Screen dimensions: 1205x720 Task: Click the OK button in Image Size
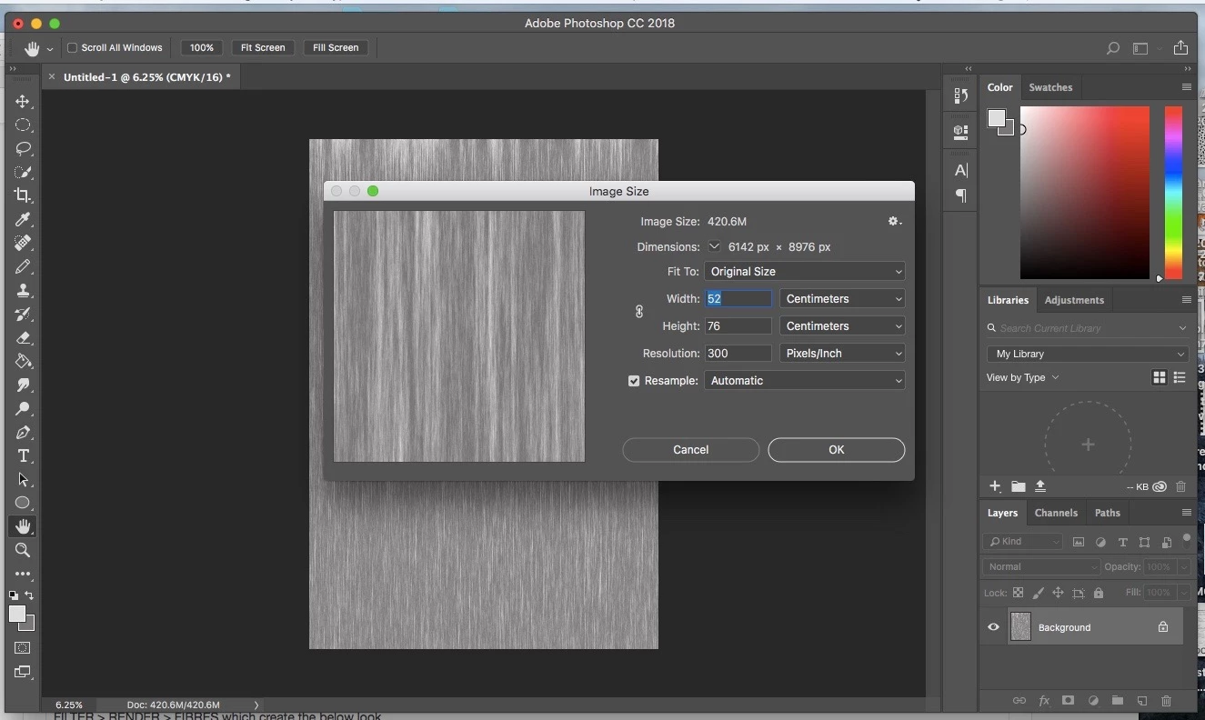pyautogui.click(x=836, y=450)
